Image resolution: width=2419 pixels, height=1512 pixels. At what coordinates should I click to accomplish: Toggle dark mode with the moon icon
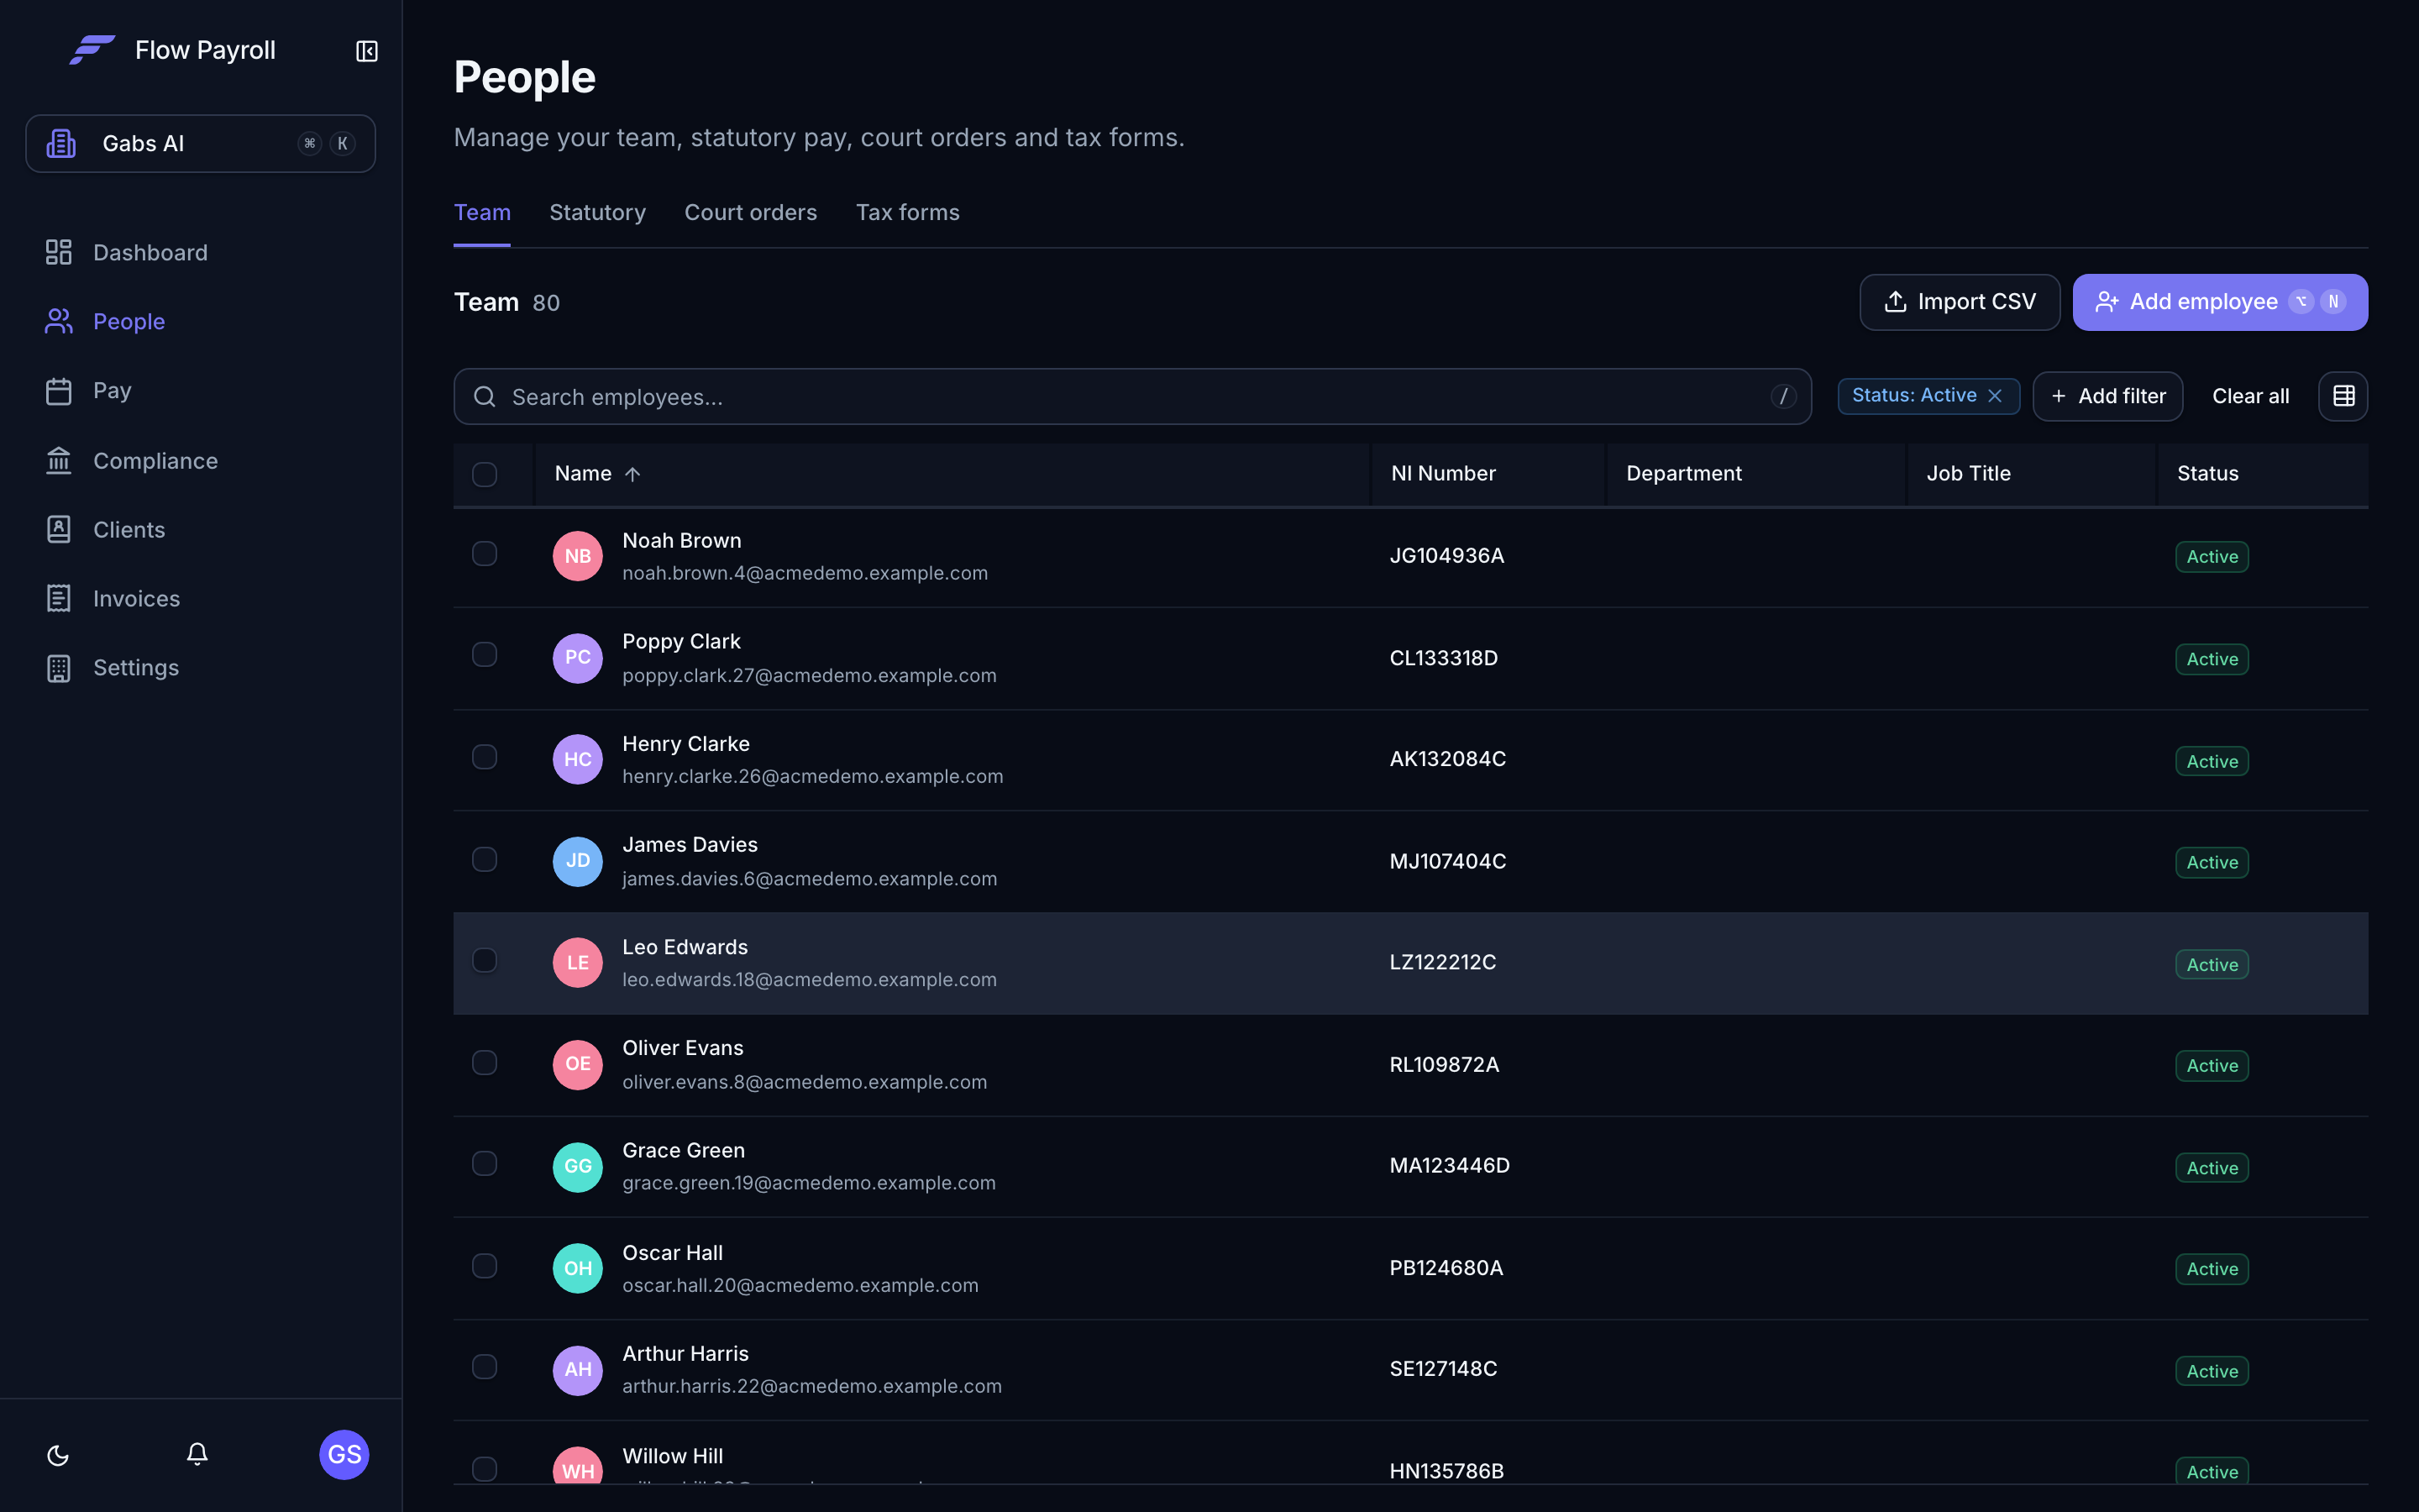pyautogui.click(x=58, y=1455)
